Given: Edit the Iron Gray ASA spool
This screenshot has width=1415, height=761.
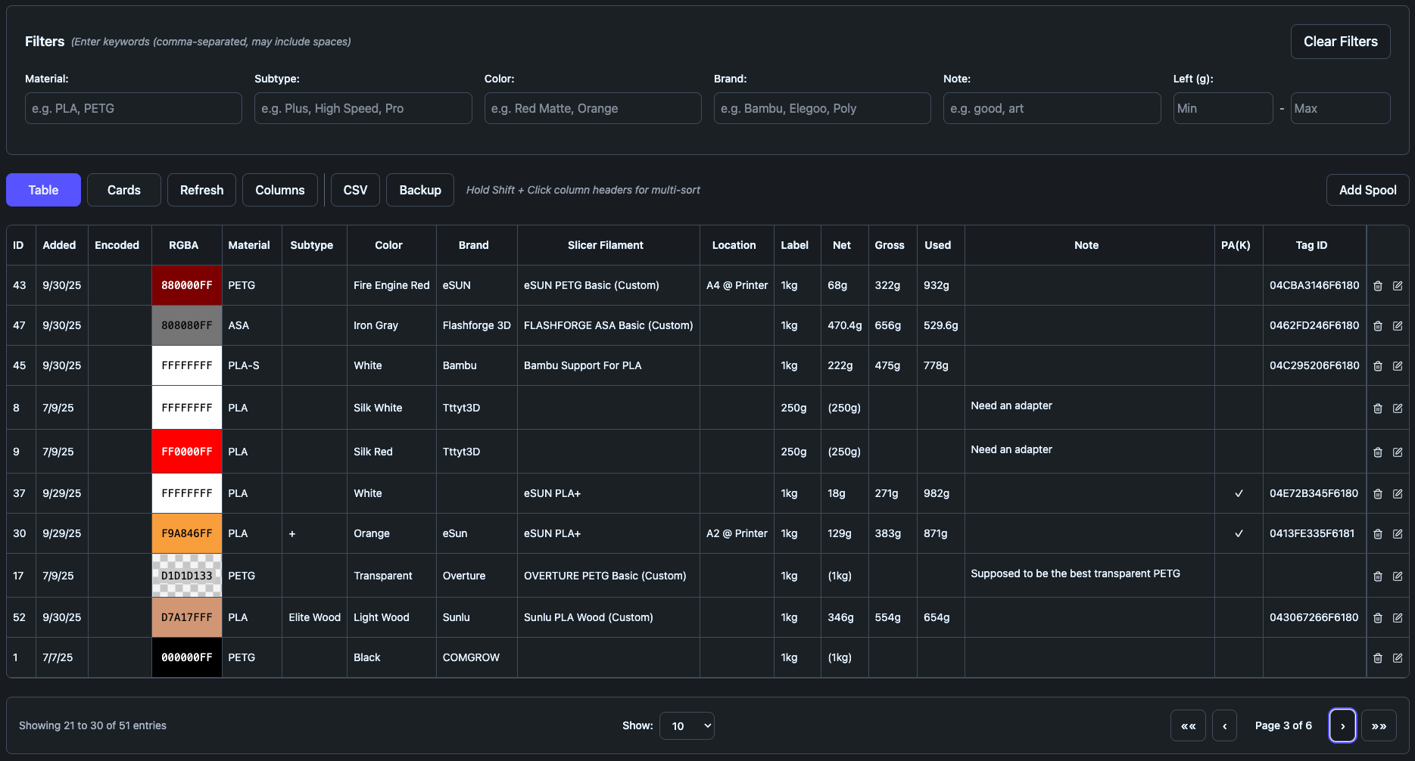Looking at the screenshot, I should (1398, 326).
